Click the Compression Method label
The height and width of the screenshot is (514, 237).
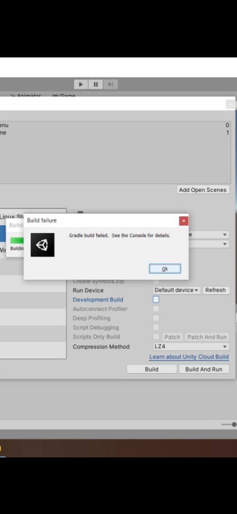click(101, 347)
